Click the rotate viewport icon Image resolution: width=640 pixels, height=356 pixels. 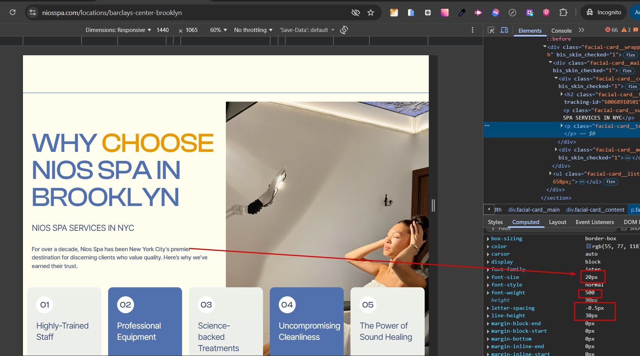[x=344, y=30]
